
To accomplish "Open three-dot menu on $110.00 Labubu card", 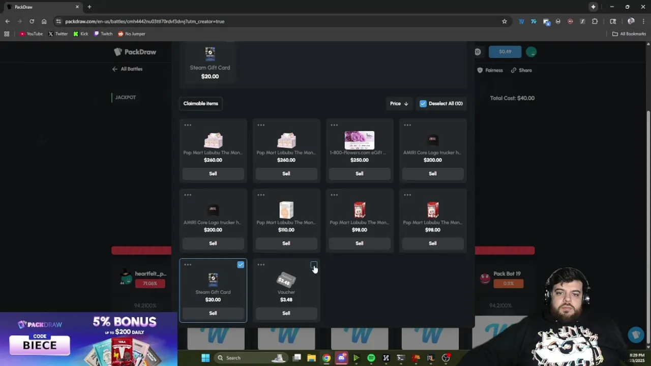I will pyautogui.click(x=261, y=195).
